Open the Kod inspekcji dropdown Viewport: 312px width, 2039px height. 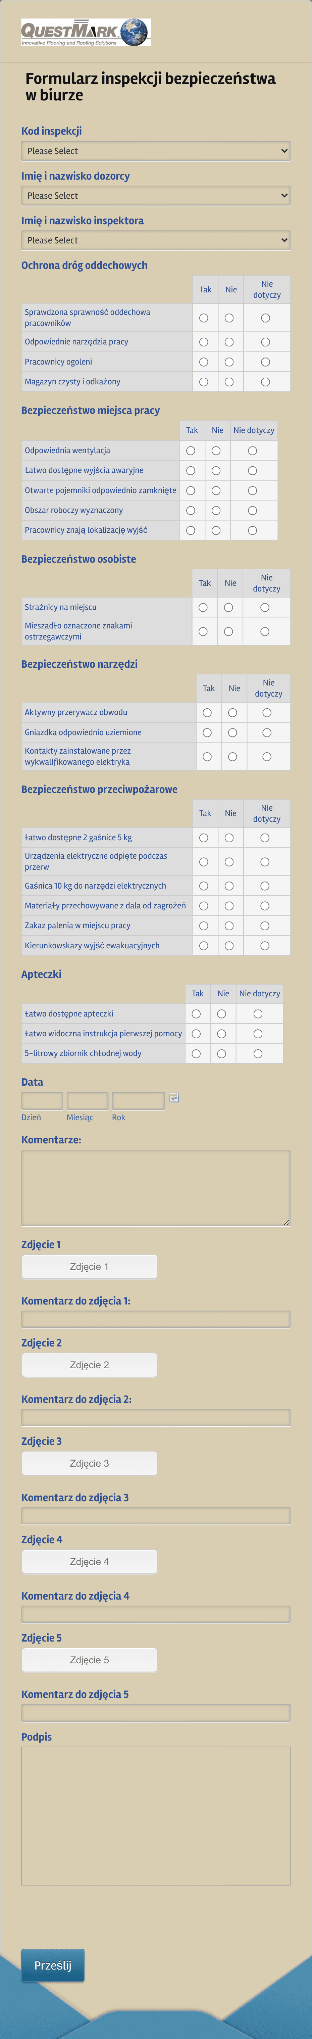(x=156, y=150)
